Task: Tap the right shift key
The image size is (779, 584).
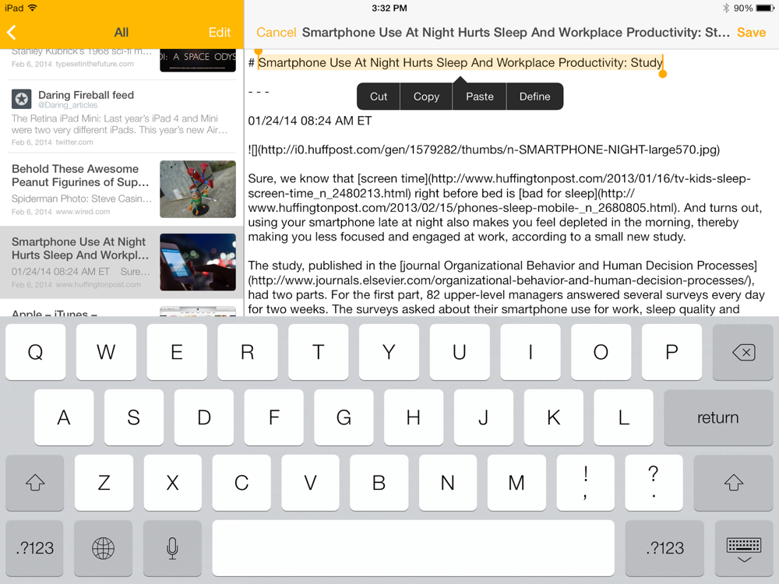Action: pos(733,483)
